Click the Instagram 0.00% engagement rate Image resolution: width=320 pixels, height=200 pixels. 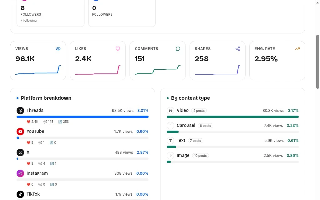[x=142, y=173]
